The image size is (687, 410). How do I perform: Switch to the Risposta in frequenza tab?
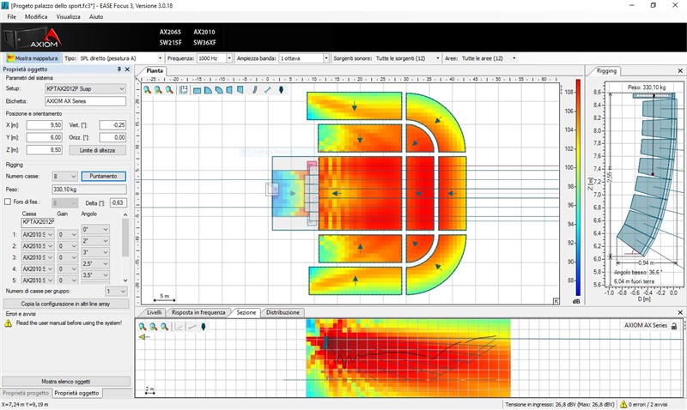pos(199,312)
